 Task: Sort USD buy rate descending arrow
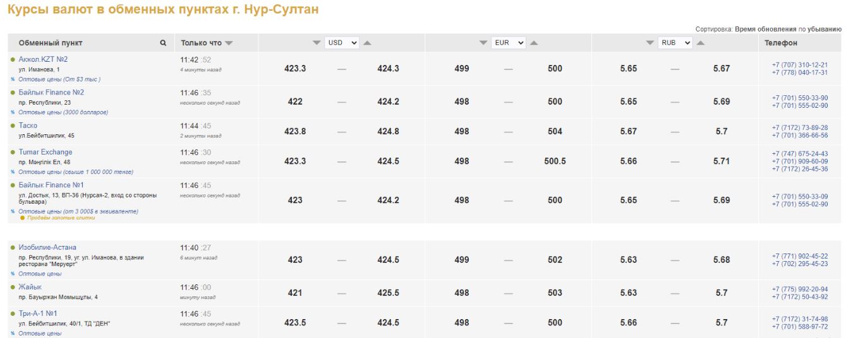tap(317, 43)
